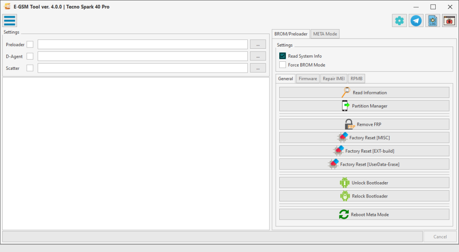
Task: Browse for Preloader file
Action: [x=258, y=44]
